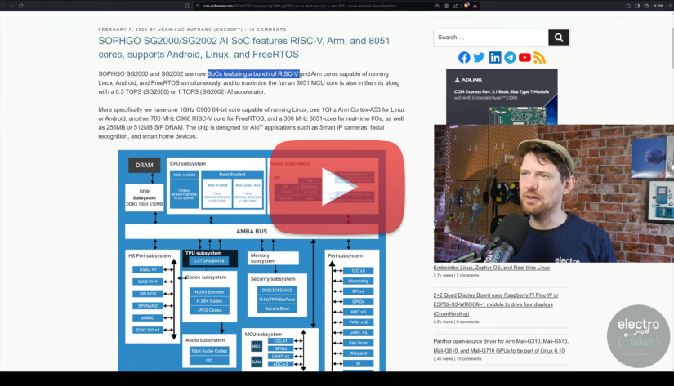Open the Brave Rewards triangle icon
This screenshot has height=386, width=674.
click(x=475, y=6)
